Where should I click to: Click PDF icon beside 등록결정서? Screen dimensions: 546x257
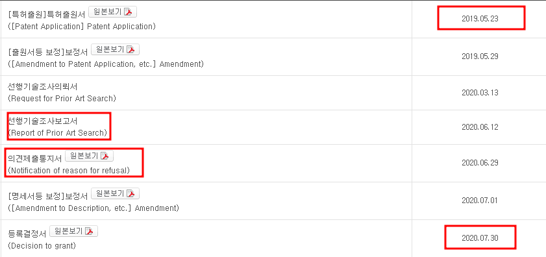click(x=90, y=231)
